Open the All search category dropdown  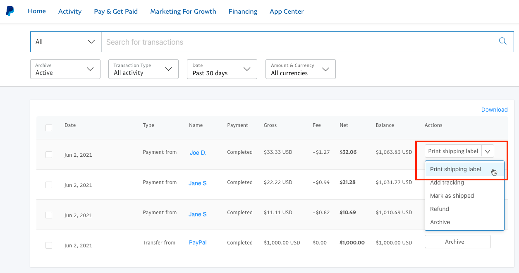65,41
